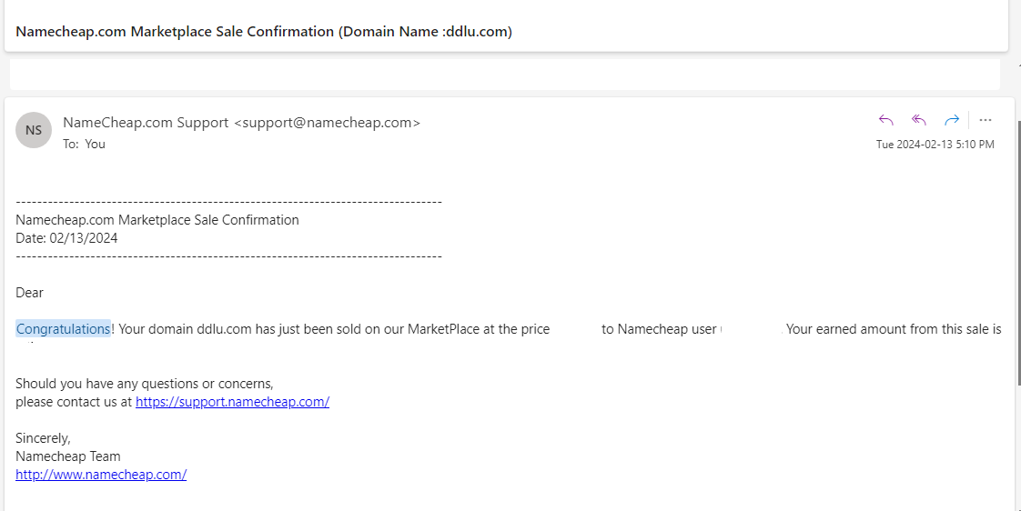Click the empty banner bar under the subject

505,75
